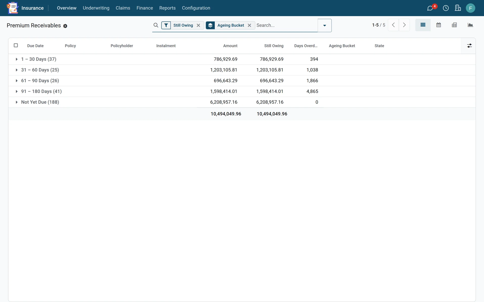This screenshot has width=484, height=302.
Task: Open the Underwriting menu
Action: pyautogui.click(x=96, y=8)
